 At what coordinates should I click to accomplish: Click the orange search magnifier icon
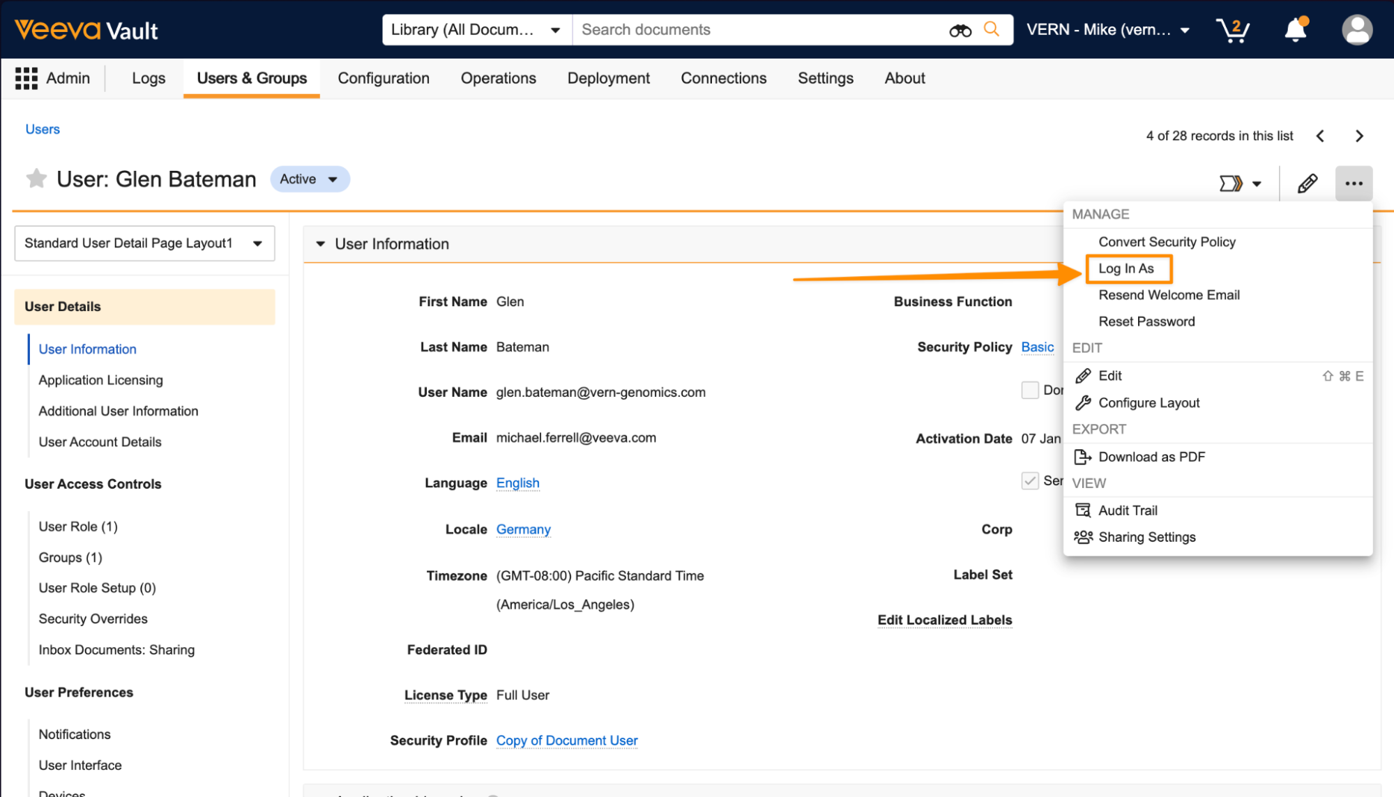coord(991,29)
